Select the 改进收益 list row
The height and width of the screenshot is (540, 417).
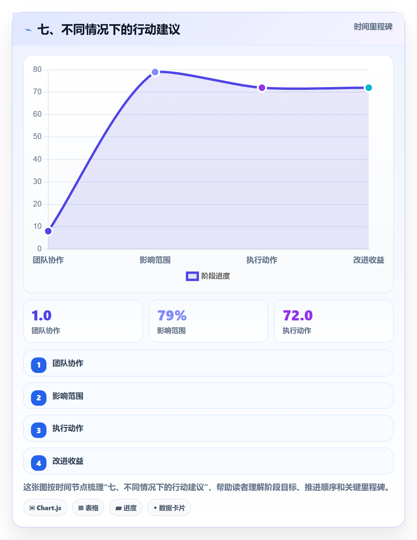pos(208,461)
